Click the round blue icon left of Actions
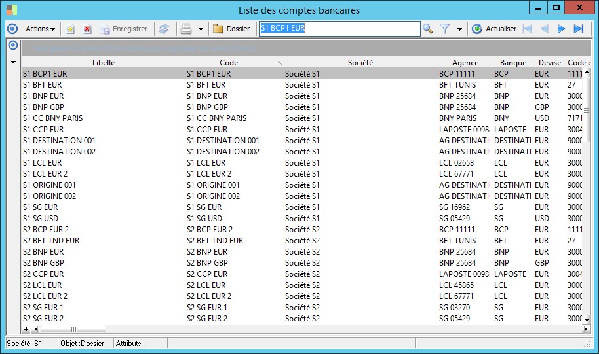599x354 pixels. 12,29
